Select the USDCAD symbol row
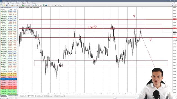 coord(9,59)
